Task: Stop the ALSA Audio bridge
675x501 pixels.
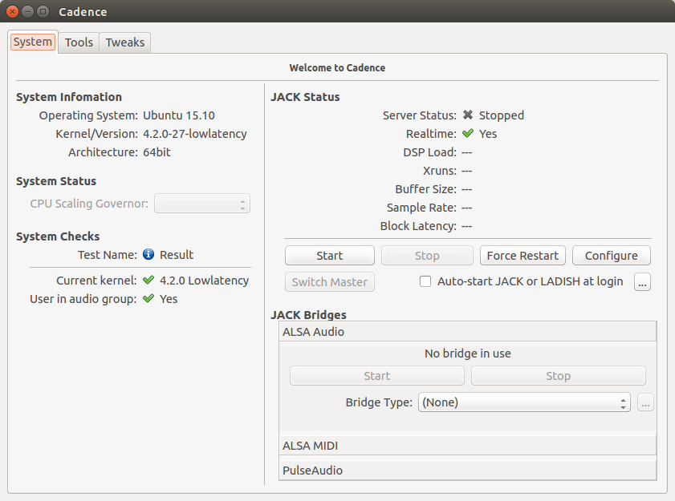Action: [x=559, y=375]
